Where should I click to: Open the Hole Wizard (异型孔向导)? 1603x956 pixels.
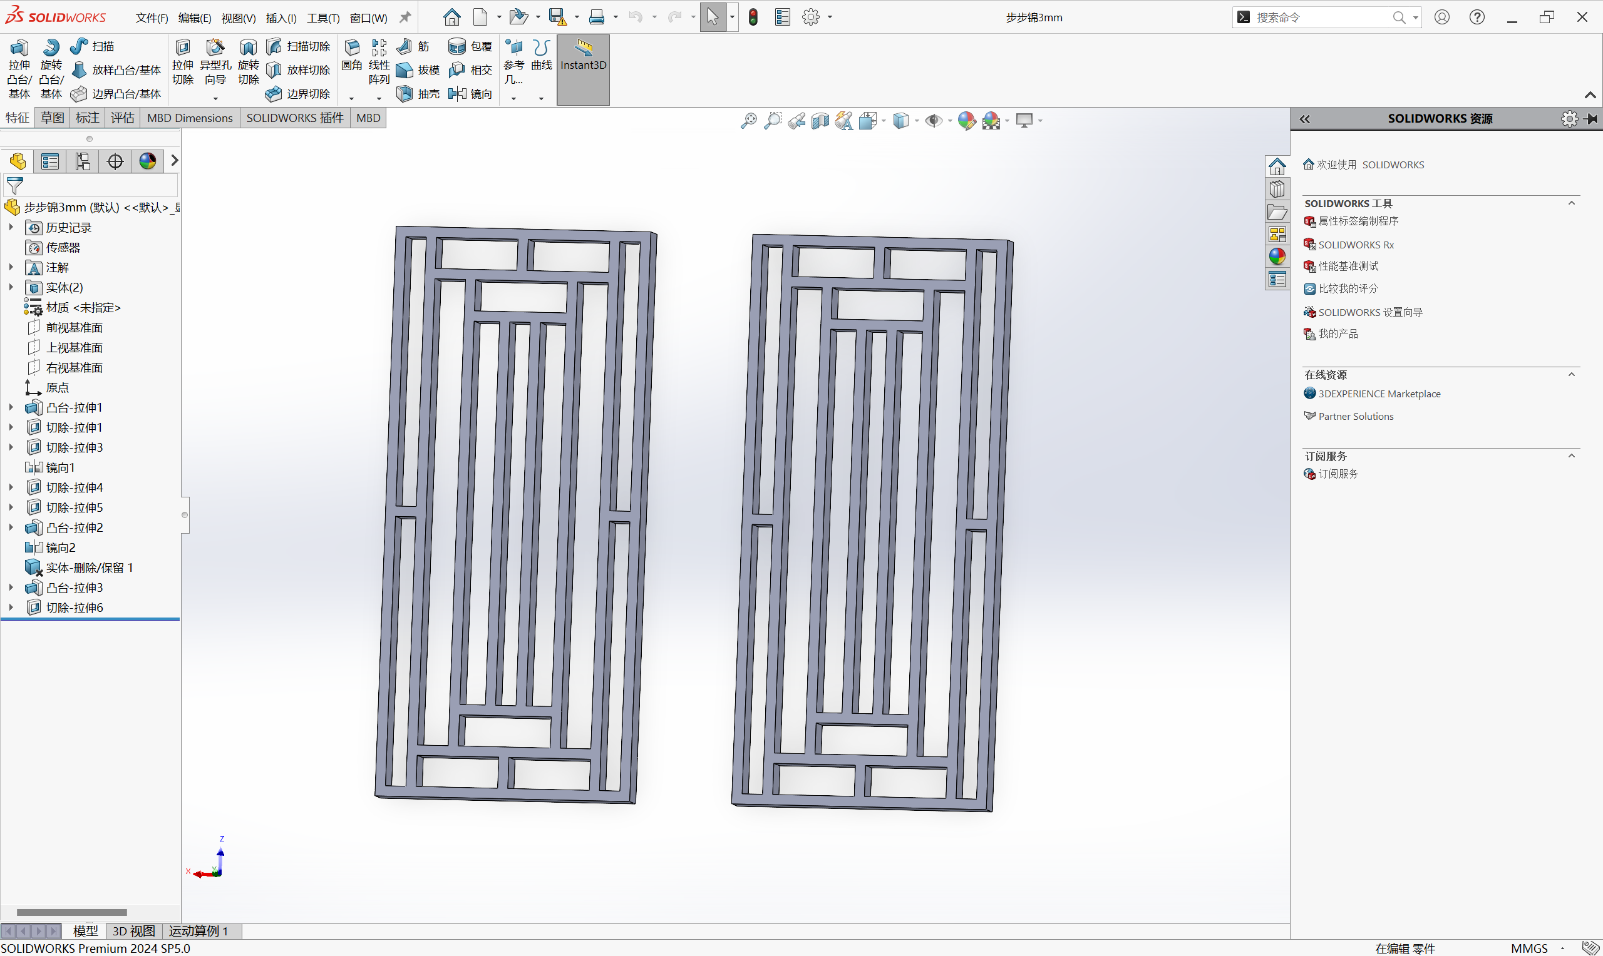tap(215, 63)
